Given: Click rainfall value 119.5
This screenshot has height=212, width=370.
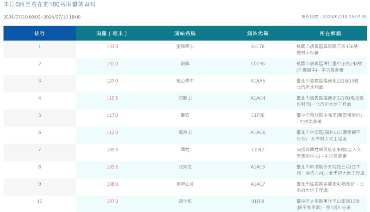Looking at the screenshot, I should tap(112, 98).
